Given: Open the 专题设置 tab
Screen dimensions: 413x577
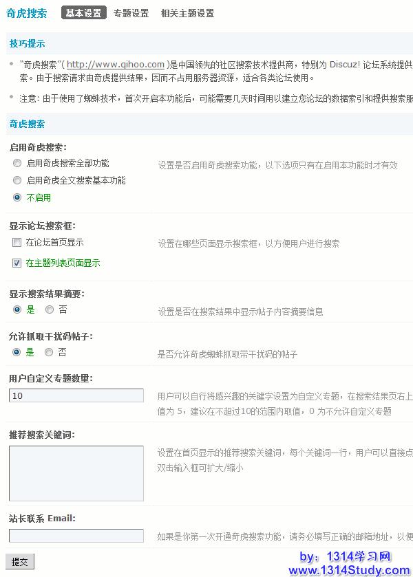Looking at the screenshot, I should [x=131, y=13].
